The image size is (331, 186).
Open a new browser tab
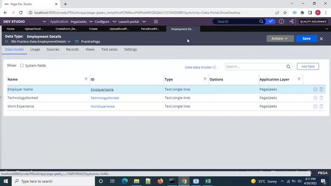(66, 4)
